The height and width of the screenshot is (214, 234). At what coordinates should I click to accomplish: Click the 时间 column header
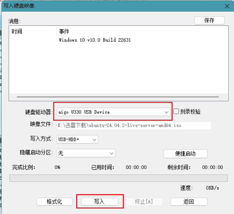33,32
